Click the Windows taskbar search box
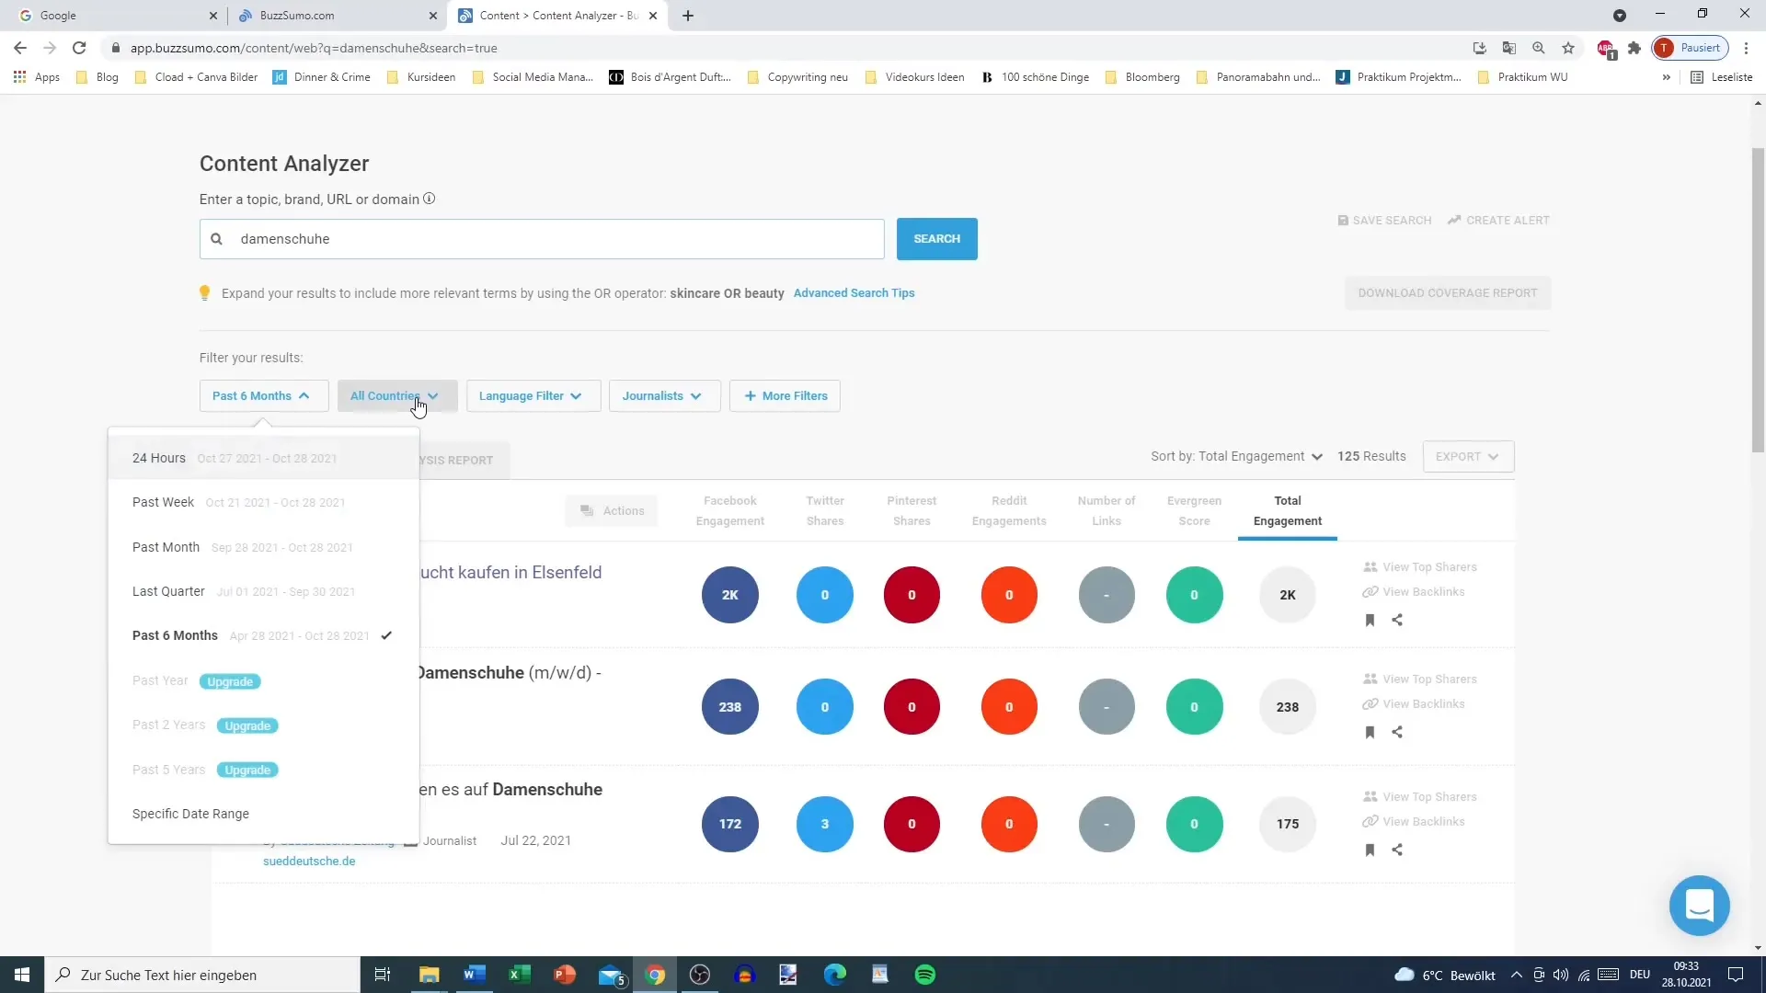This screenshot has height=993, width=1766. click(x=202, y=975)
